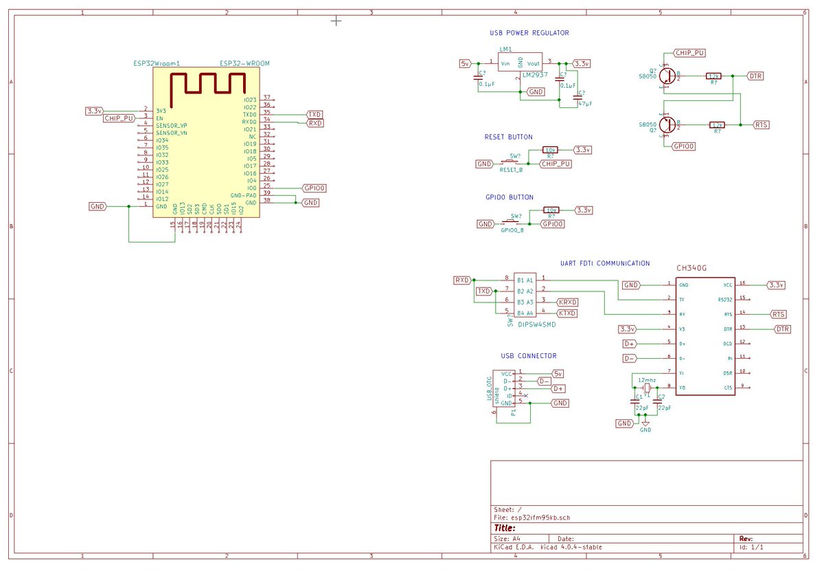This screenshot has width=824, height=578.
Task: Select the GND label at ESP32 pin 38
Action: click(310, 203)
